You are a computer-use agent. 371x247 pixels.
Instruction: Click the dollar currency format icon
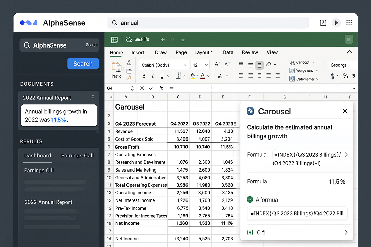(x=333, y=76)
